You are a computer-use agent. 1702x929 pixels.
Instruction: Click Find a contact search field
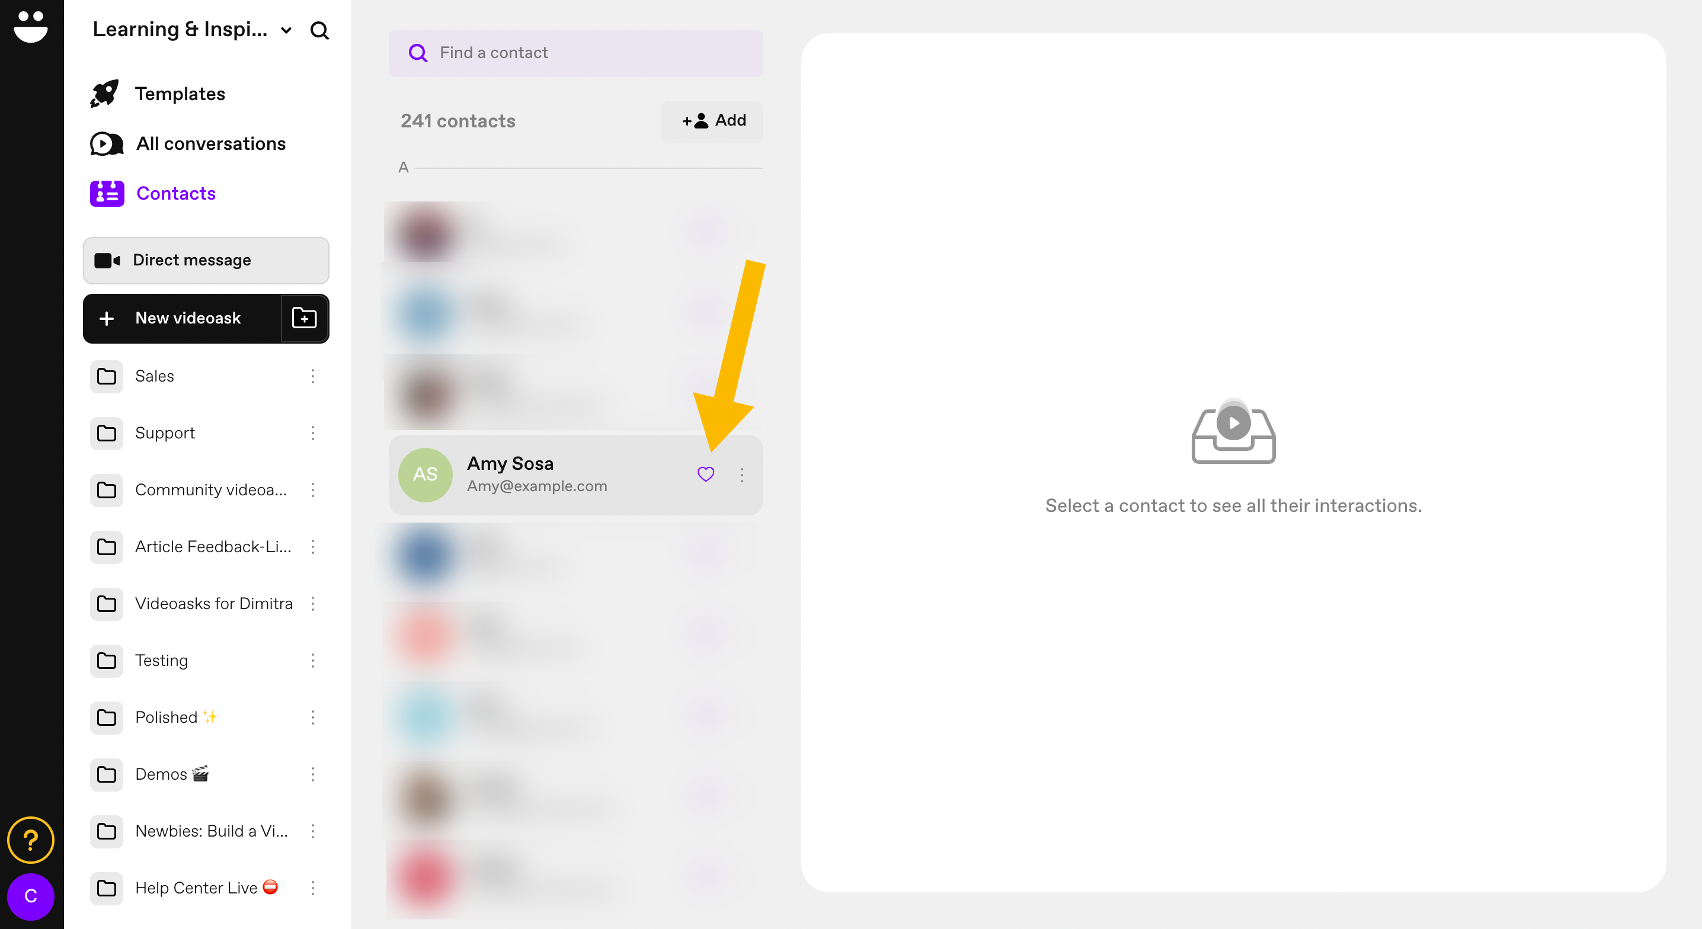pos(577,53)
